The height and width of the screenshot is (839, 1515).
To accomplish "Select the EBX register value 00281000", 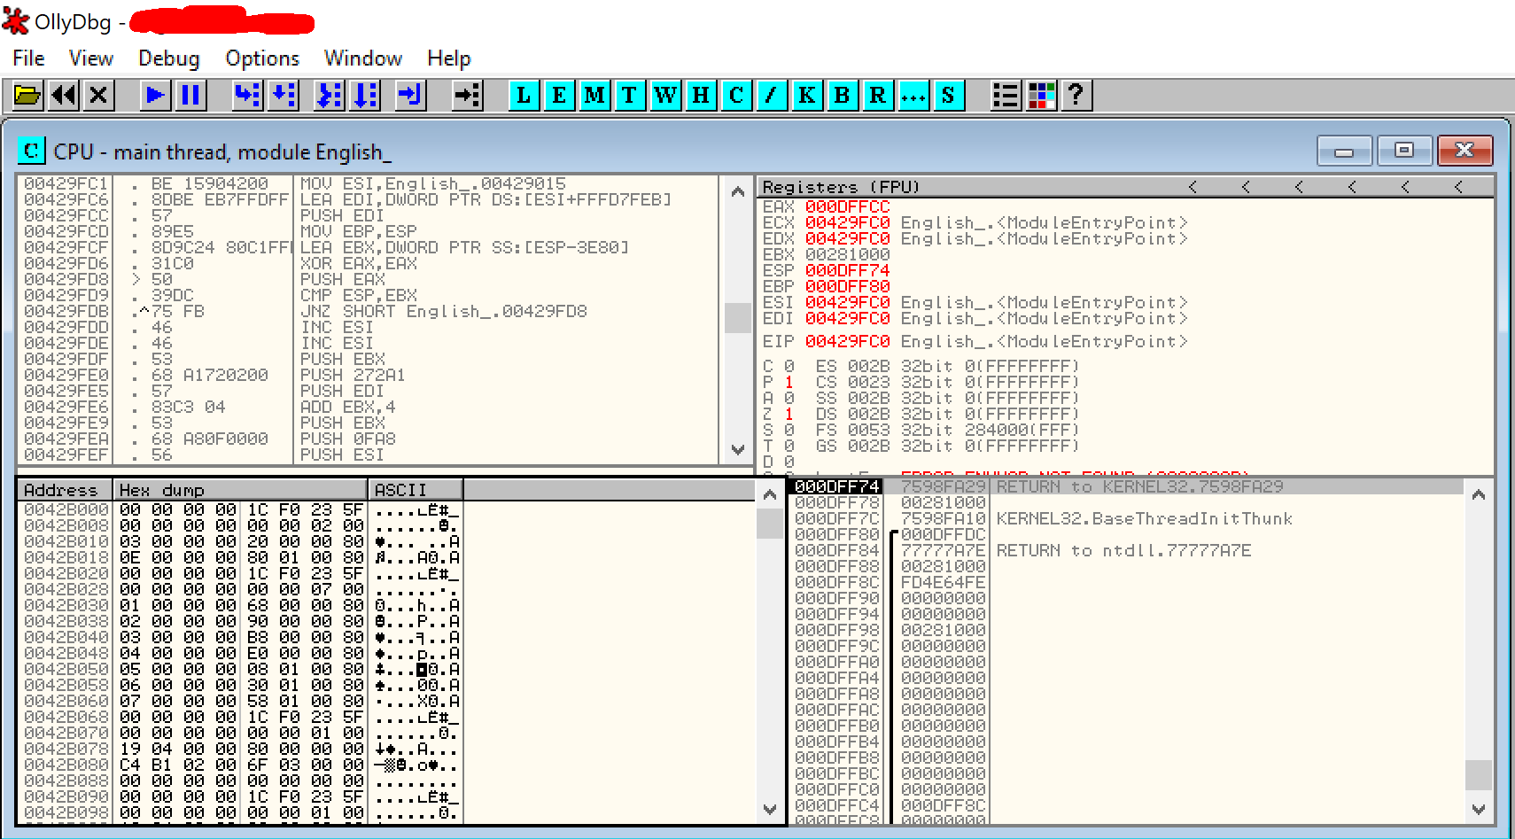I will tap(847, 254).
